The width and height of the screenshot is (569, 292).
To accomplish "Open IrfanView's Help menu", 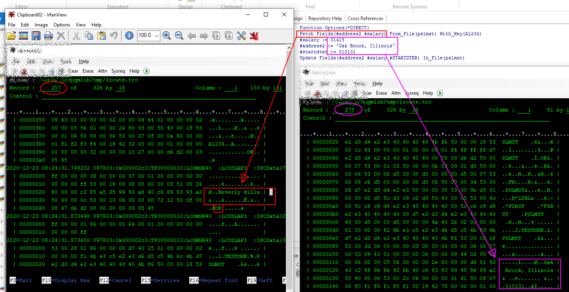I will click(96, 25).
